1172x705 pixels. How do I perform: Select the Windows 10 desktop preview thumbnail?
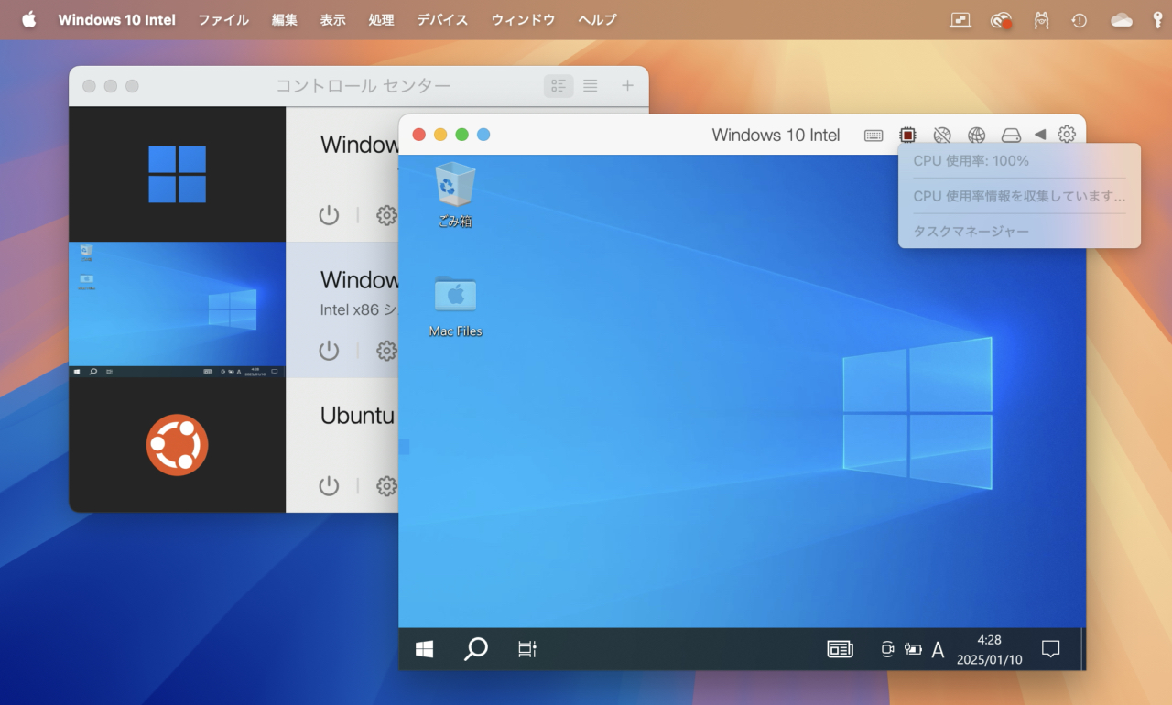click(x=178, y=309)
